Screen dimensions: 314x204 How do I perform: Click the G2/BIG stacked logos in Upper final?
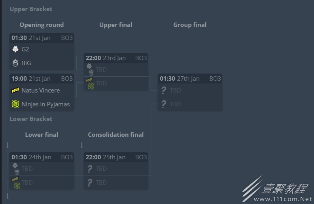point(90,70)
